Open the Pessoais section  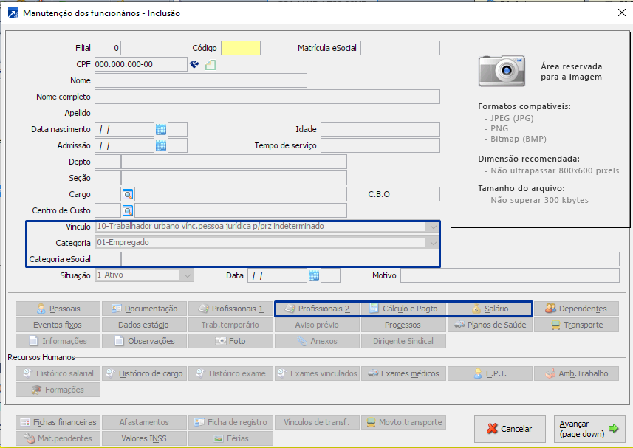pos(58,309)
